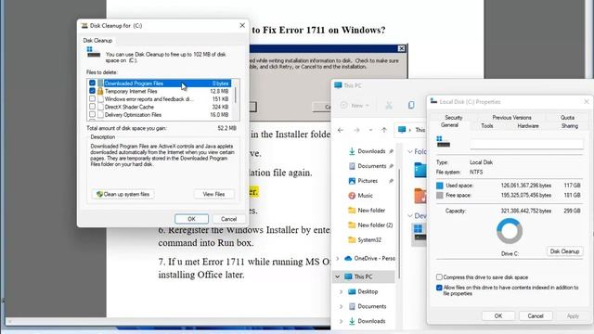Click the Disk Cleanup title bar icon
The width and height of the screenshot is (594, 334).
[84, 26]
